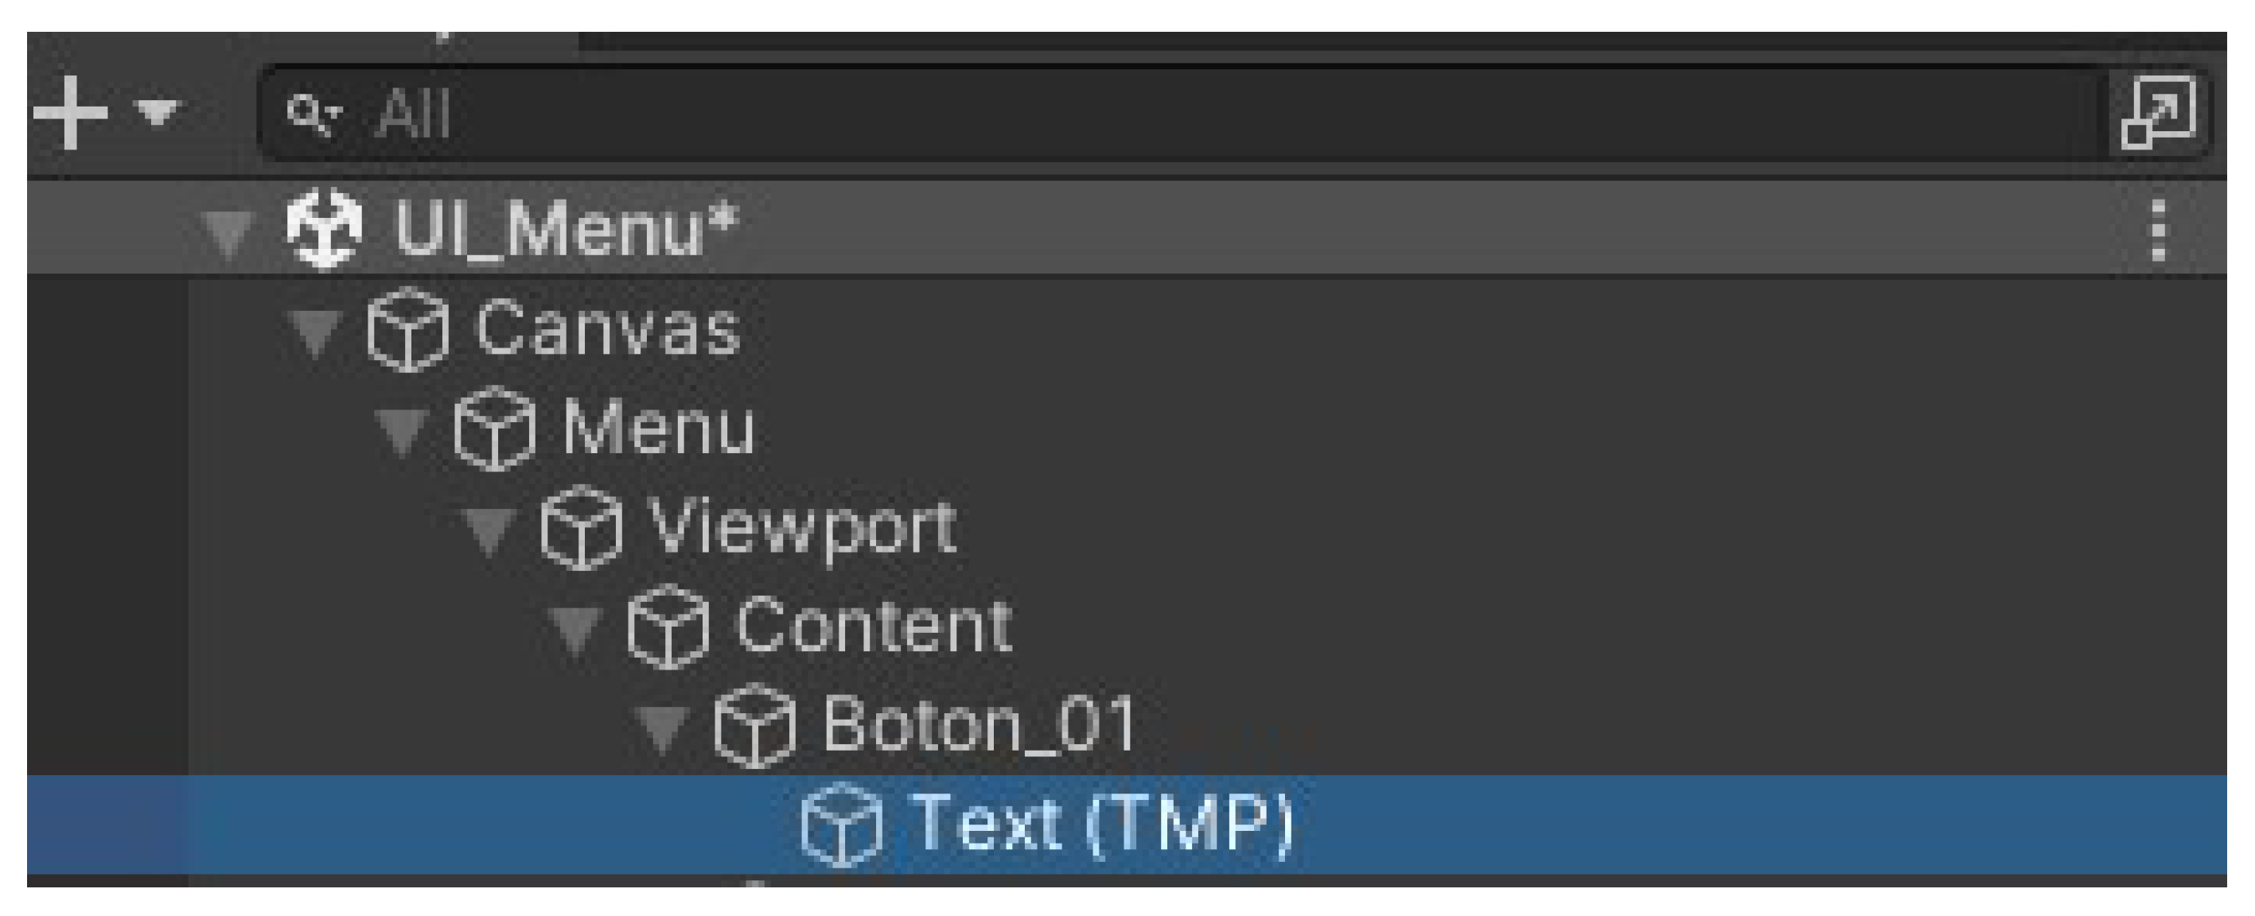Screen dimensions: 2255x916
Task: Click the plus create object button
Action: (71, 113)
